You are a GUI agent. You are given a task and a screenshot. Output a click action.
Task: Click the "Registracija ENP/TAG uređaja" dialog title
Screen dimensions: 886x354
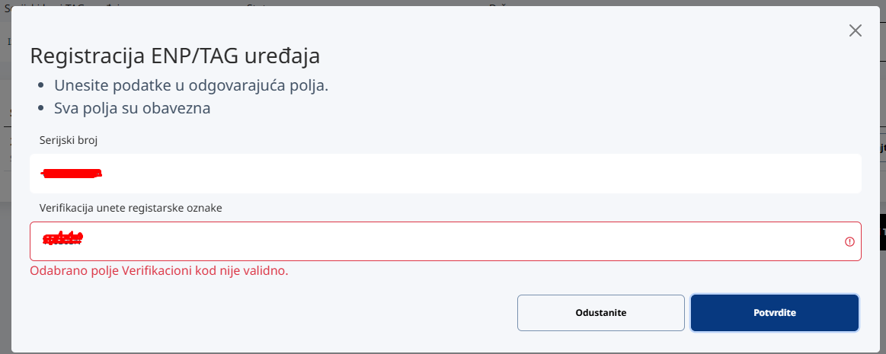[174, 56]
